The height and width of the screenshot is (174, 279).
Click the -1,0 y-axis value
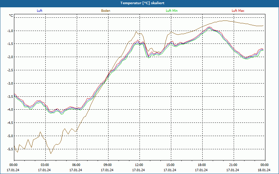10,31
